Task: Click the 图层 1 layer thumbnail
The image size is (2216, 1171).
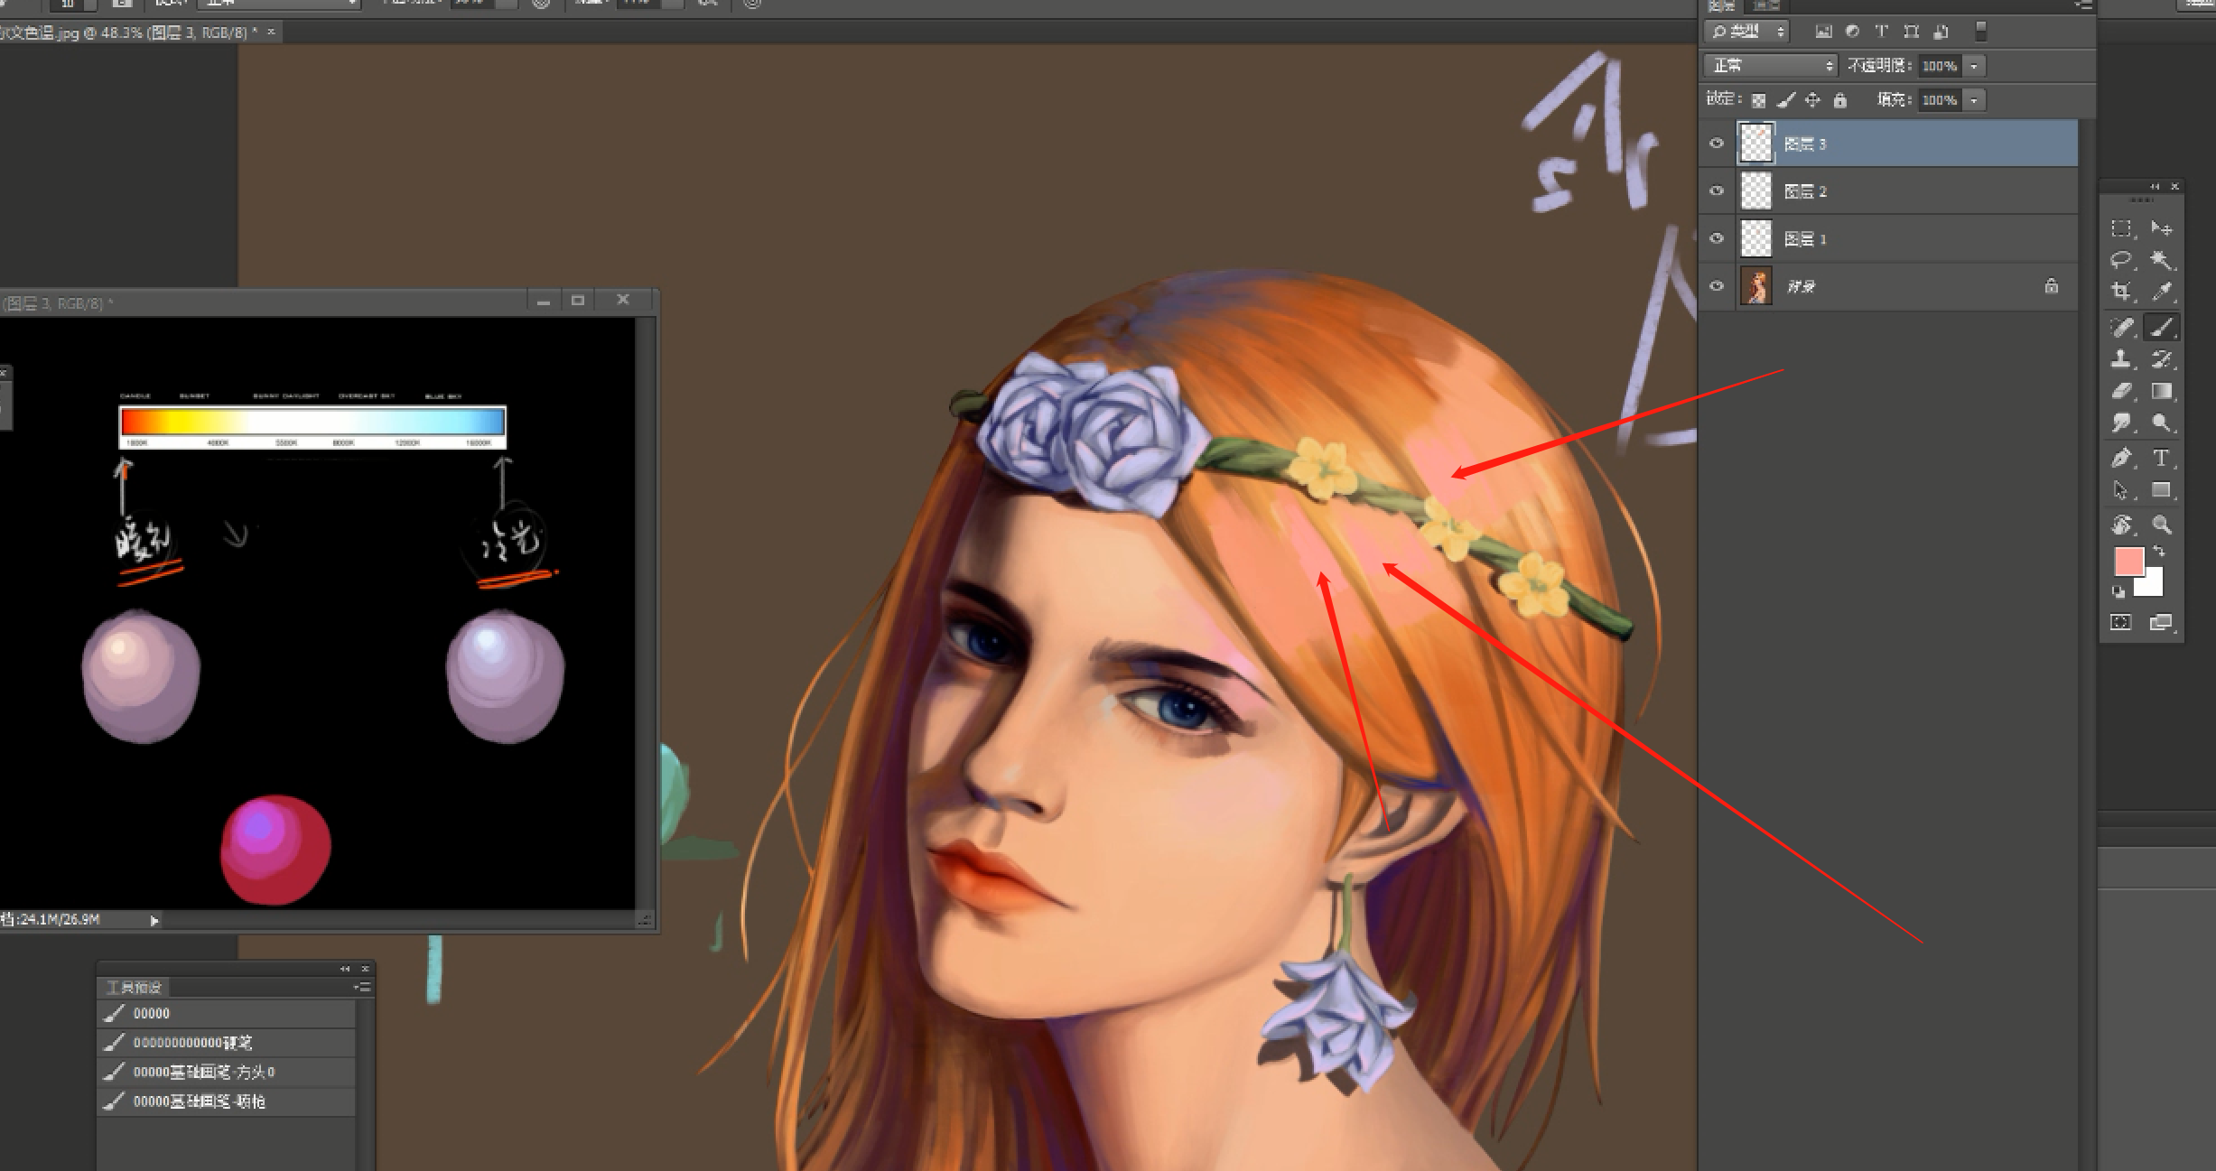Action: click(x=1755, y=238)
